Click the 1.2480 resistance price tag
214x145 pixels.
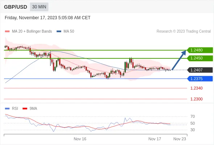point(200,50)
